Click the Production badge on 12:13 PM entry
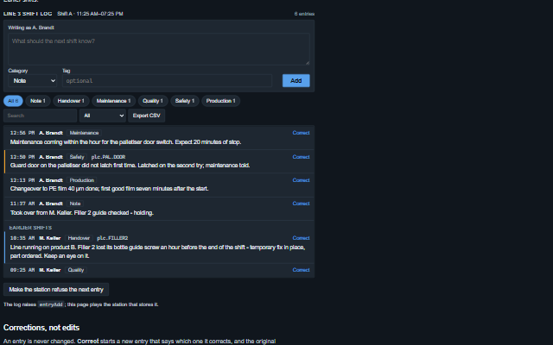 pyautogui.click(x=82, y=180)
